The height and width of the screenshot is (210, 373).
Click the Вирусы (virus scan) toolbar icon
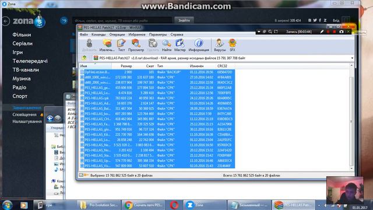(x=220, y=45)
